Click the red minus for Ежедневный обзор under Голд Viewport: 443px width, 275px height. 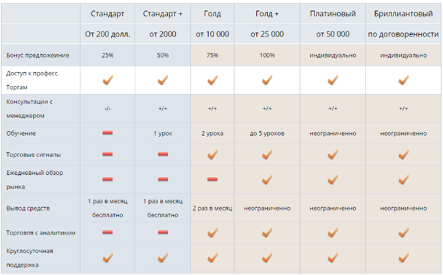click(212, 180)
